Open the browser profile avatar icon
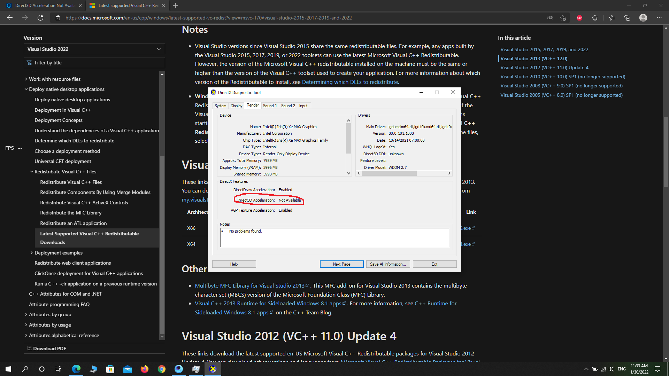The width and height of the screenshot is (669, 376). point(643,18)
